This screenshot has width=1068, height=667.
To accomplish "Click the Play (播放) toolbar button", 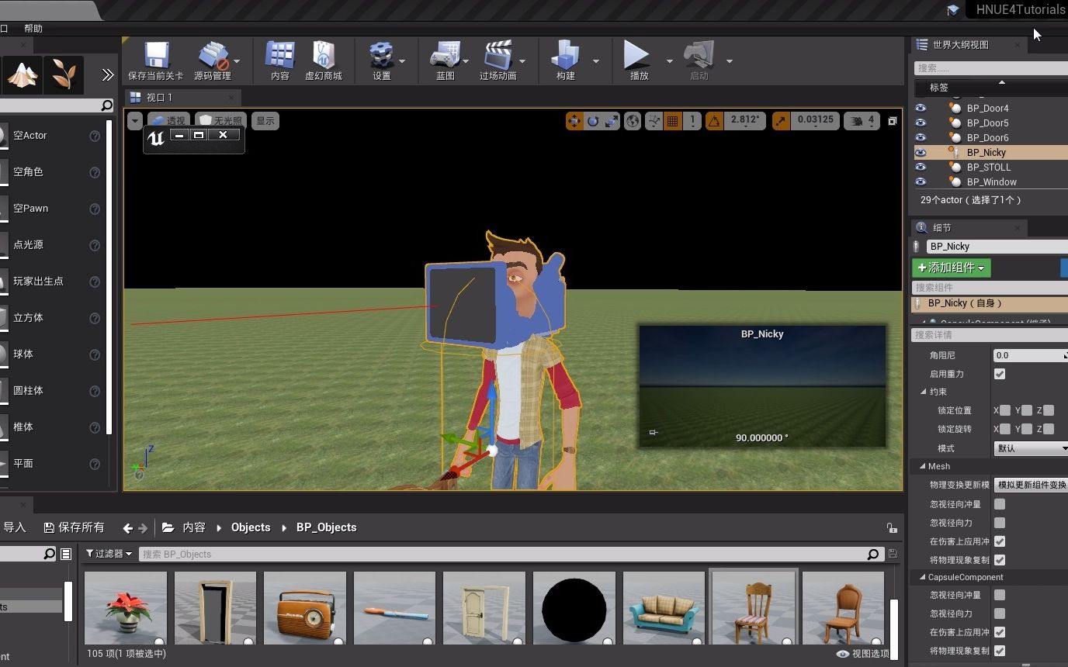I will click(639, 61).
